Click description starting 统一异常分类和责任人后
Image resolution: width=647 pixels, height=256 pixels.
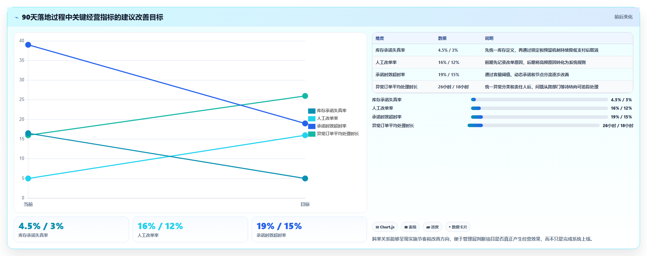click(x=541, y=87)
